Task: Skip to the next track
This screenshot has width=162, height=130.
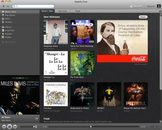Action: pyautogui.click(x=15, y=127)
